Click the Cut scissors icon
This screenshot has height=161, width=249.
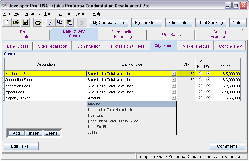pos(50,22)
